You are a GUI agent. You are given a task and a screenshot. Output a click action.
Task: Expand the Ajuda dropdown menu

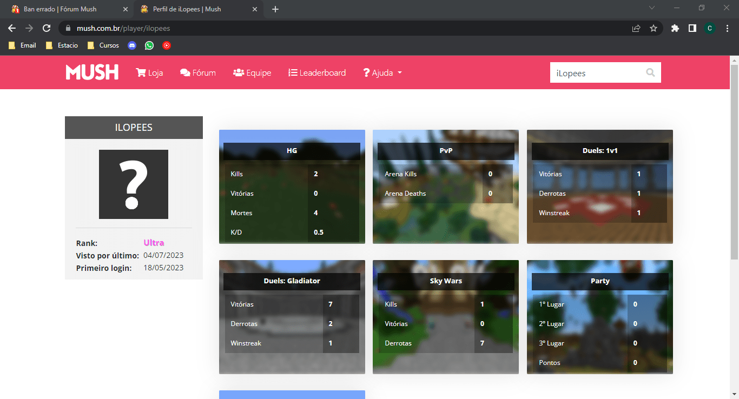(x=382, y=72)
